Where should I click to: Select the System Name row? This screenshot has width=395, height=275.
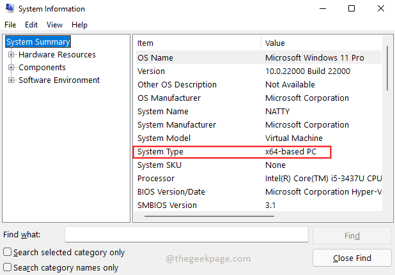(x=259, y=112)
